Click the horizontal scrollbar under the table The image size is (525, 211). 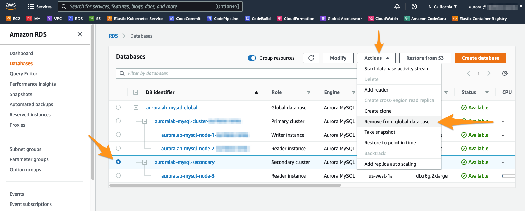[225, 185]
